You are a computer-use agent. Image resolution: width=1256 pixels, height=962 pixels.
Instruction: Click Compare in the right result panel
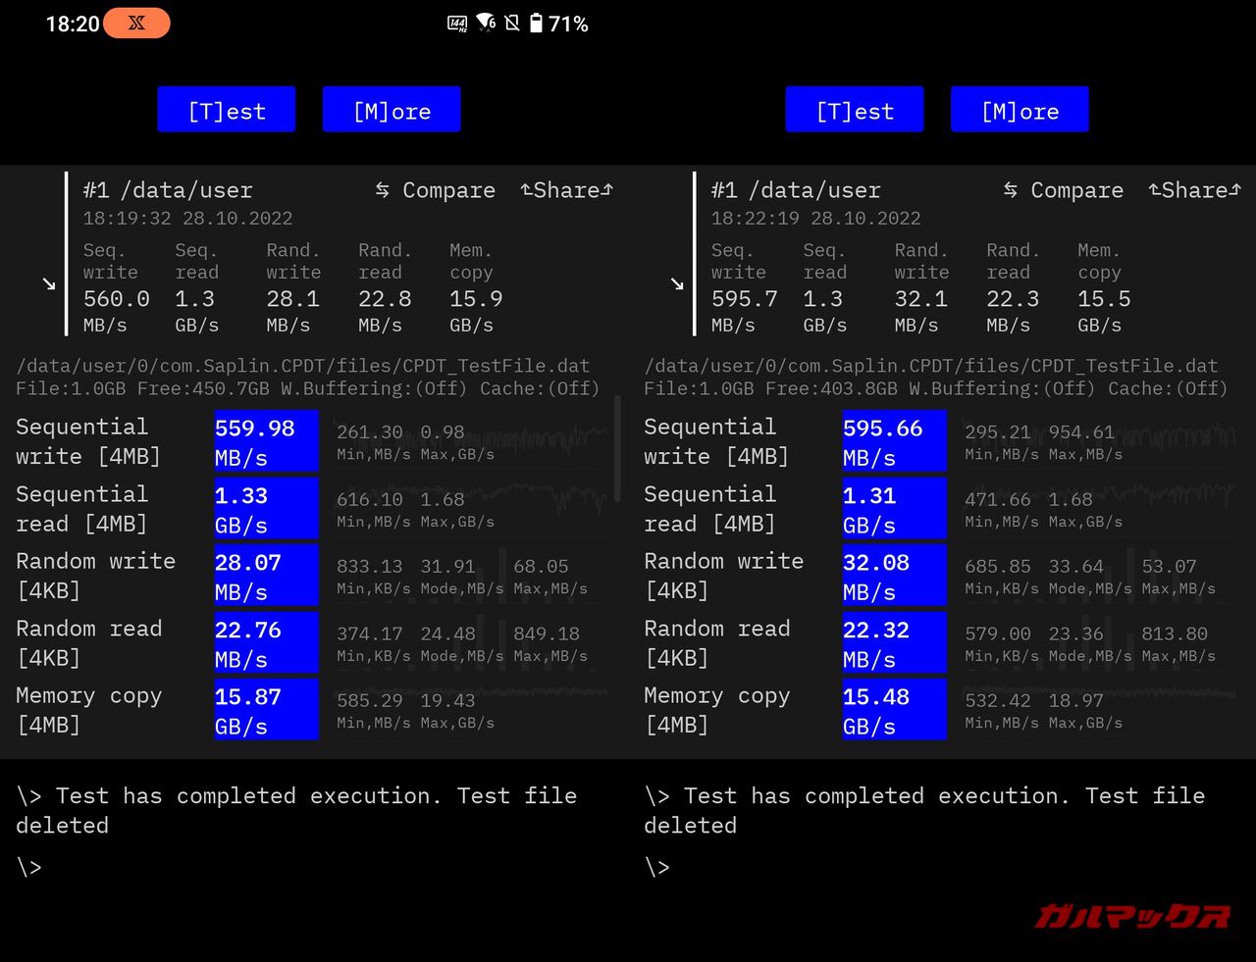[x=1064, y=190]
